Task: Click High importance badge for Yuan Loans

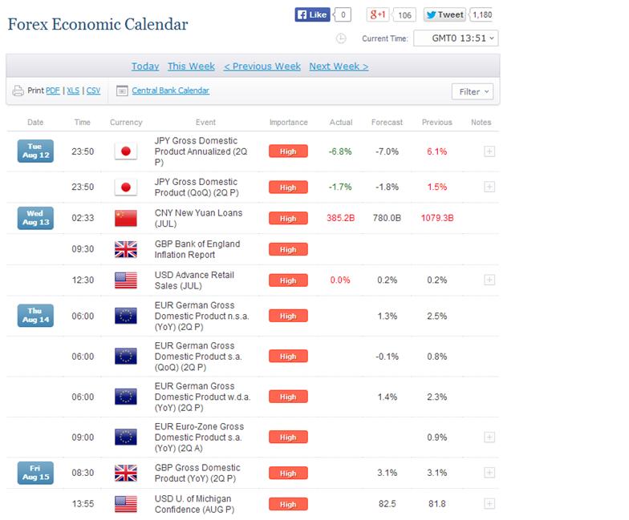Action: pos(288,219)
